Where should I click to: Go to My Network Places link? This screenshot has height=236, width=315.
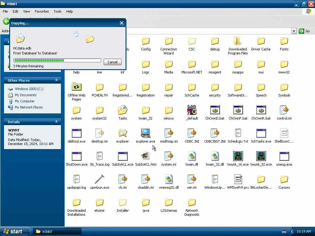point(29,107)
